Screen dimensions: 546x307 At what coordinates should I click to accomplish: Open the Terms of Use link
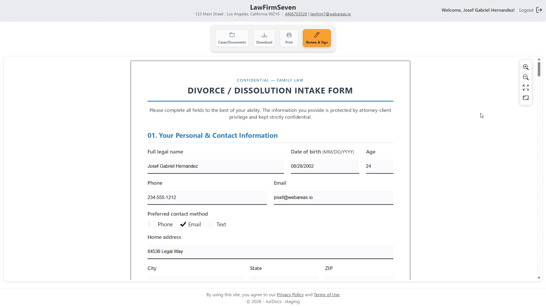326,294
